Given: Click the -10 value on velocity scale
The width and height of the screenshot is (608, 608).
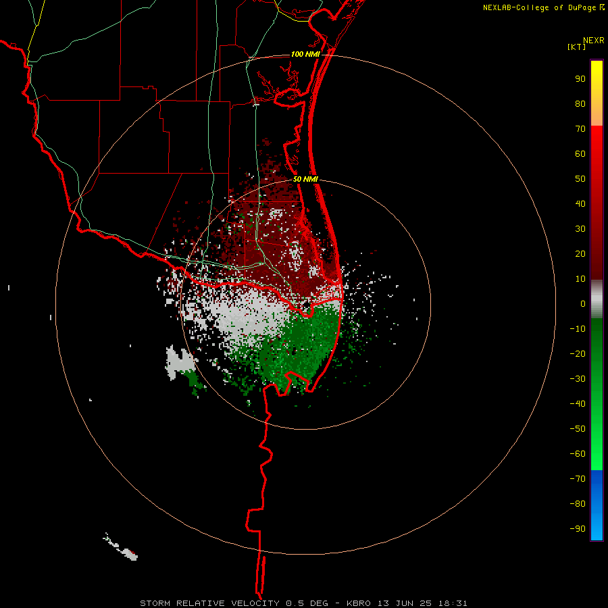Looking at the screenshot, I should (x=578, y=329).
